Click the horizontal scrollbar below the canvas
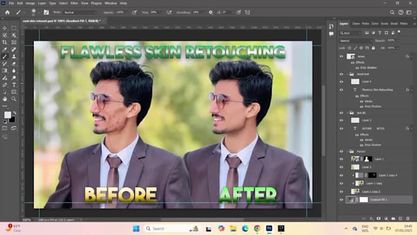The height and width of the screenshot is (235, 417). [x=202, y=220]
